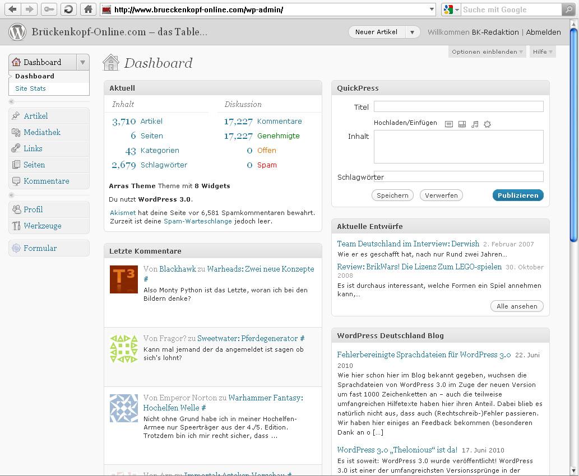The height and width of the screenshot is (476, 579).
Task: Click the Alle ansehen button
Action: coord(517,306)
